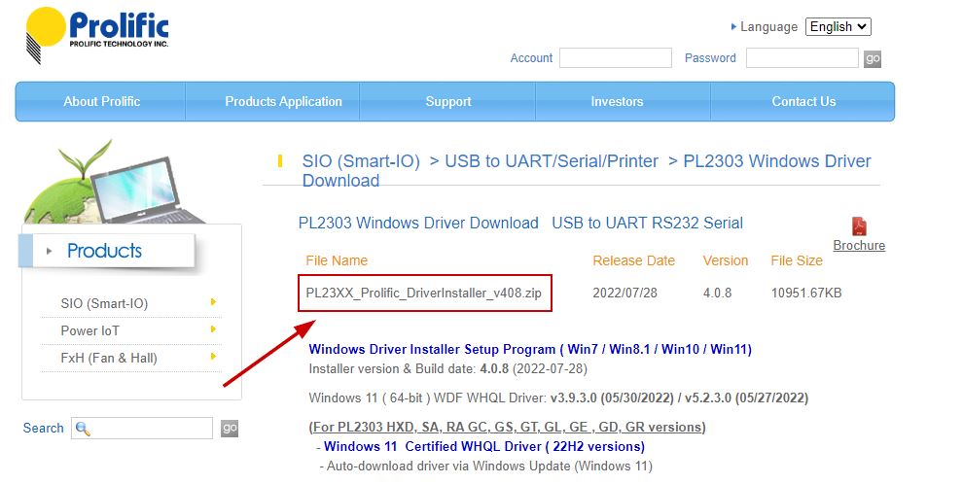Viewport: 963px width, 484px height.
Task: Click the Prolific company logo
Action: [x=97, y=35]
